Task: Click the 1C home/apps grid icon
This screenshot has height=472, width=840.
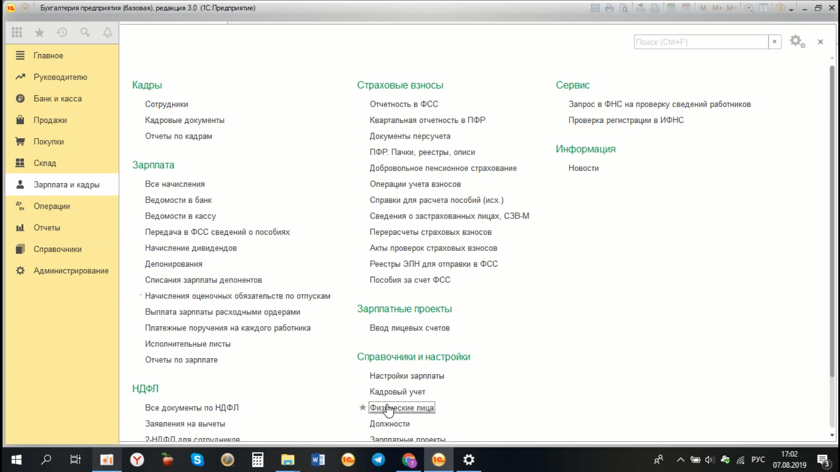Action: pos(17,32)
